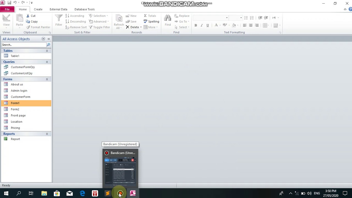
Task: Click the Find binoculars icon
Action: tap(168, 18)
